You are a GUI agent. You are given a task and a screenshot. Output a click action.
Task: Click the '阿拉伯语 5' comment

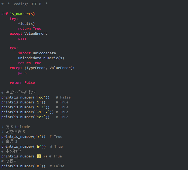tap(13, 132)
